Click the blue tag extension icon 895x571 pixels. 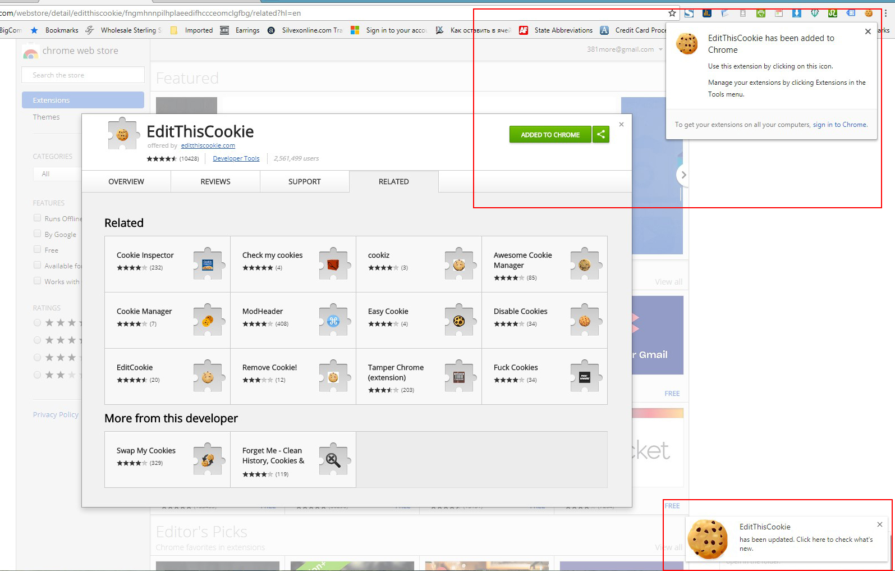point(851,13)
